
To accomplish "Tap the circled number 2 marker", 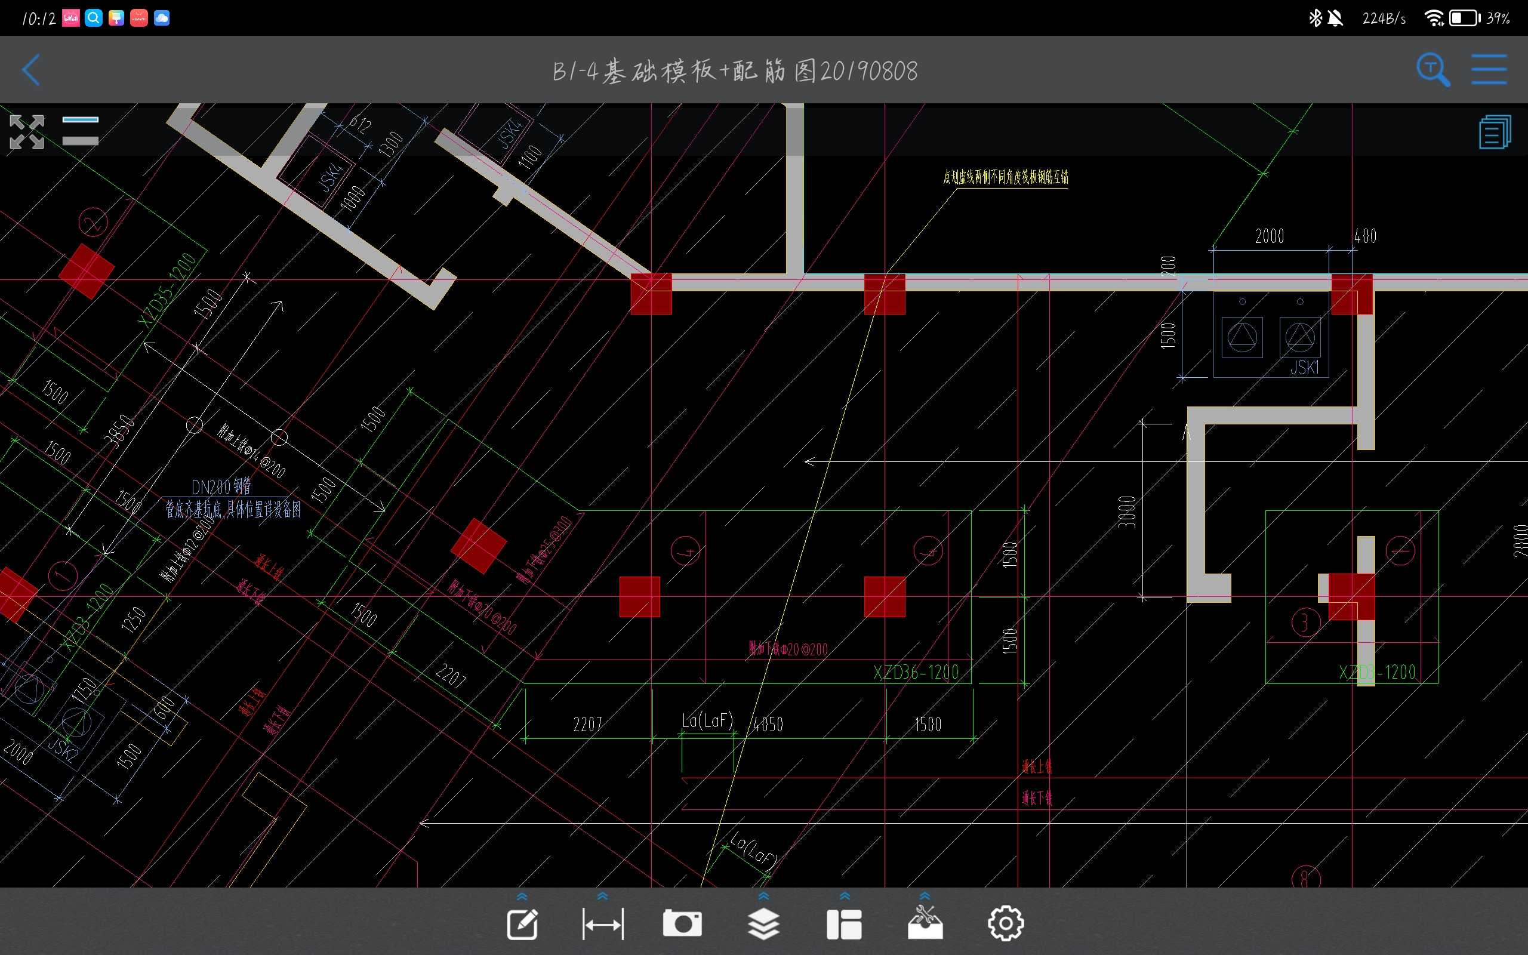I will pyautogui.click(x=94, y=222).
